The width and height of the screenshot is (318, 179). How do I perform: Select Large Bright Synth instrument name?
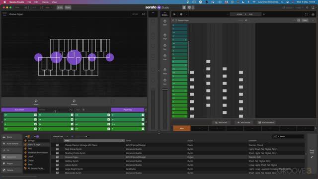pyautogui.click(x=74, y=169)
